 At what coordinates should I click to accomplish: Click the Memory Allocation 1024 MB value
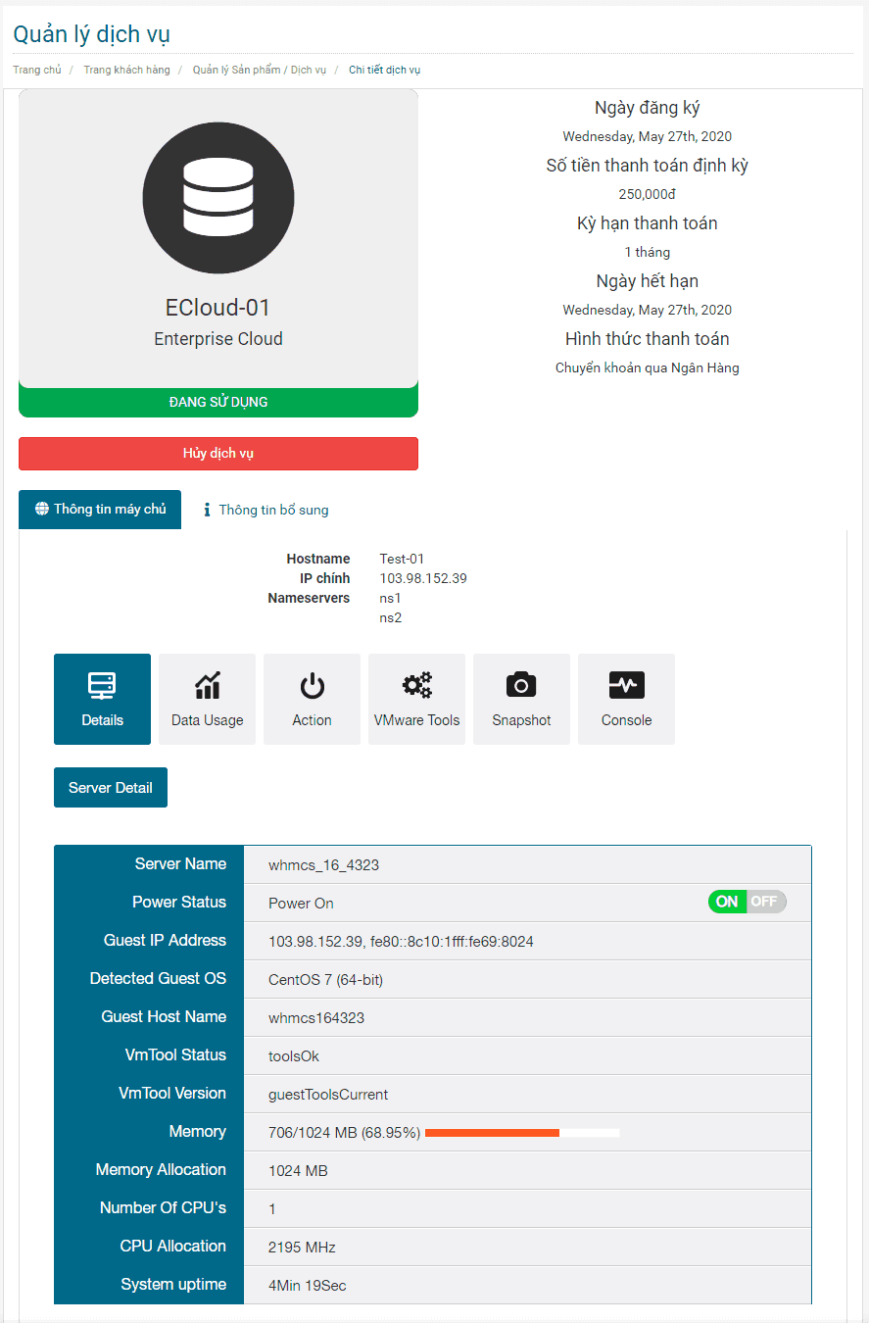(x=298, y=1171)
